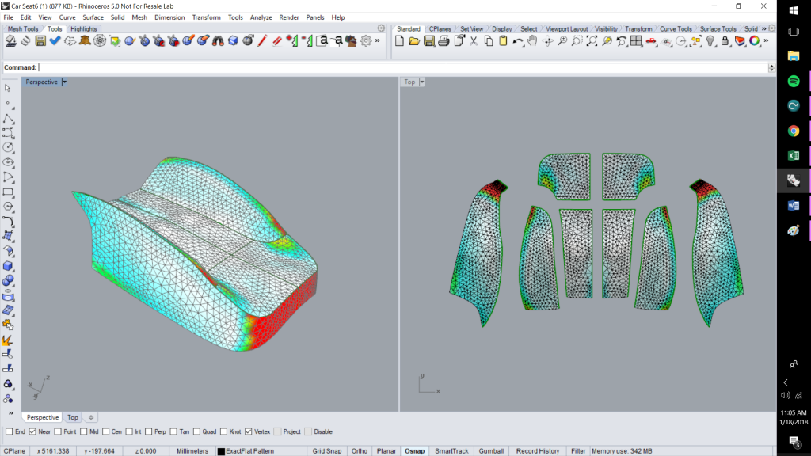Enable the End osnap checkbox
Viewport: 811px width, 456px height.
[10, 431]
